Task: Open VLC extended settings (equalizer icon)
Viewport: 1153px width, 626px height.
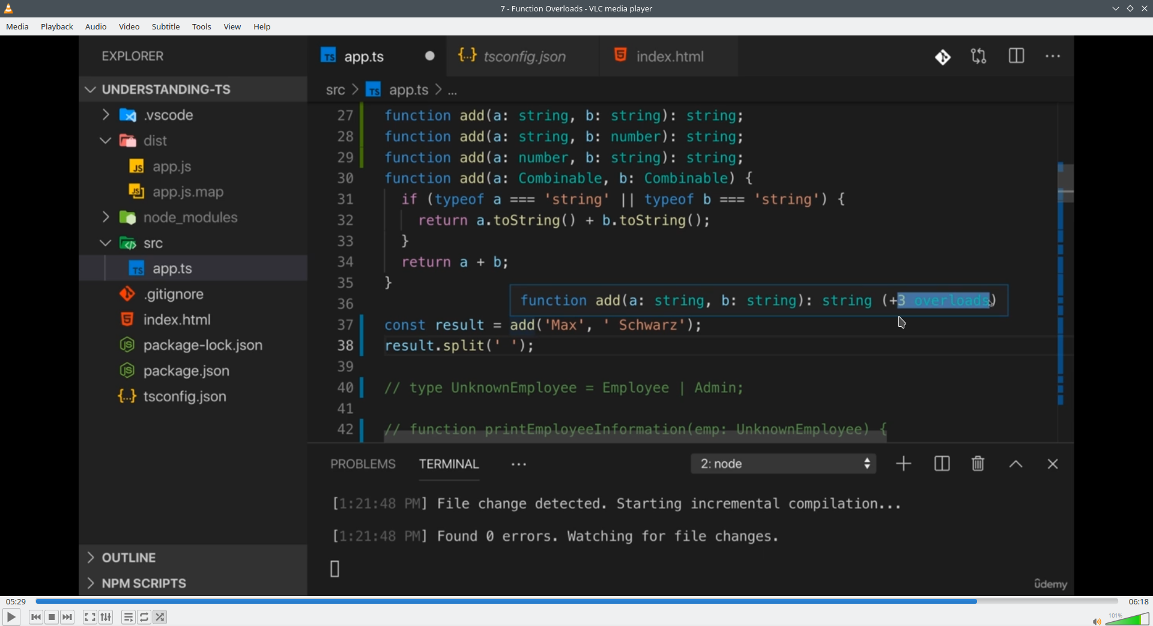Action: tap(106, 617)
